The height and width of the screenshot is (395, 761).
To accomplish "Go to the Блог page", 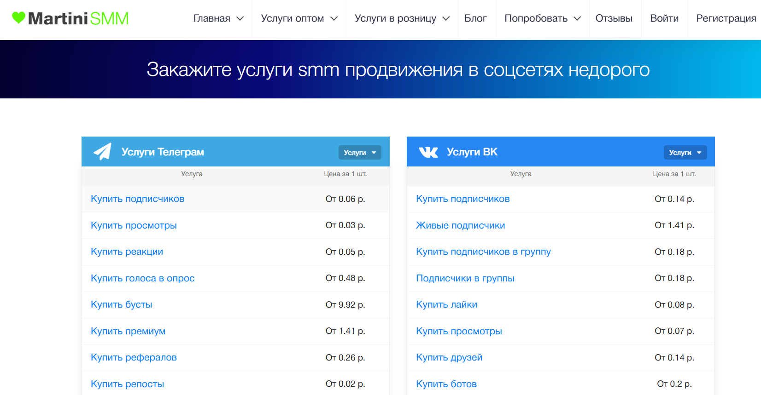I will 475,18.
